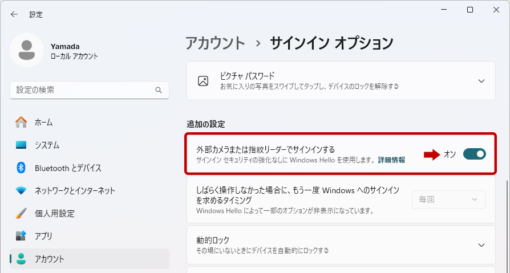The image size is (510, 273).
Task: Open System settings via monitor icon
Action: (21, 145)
